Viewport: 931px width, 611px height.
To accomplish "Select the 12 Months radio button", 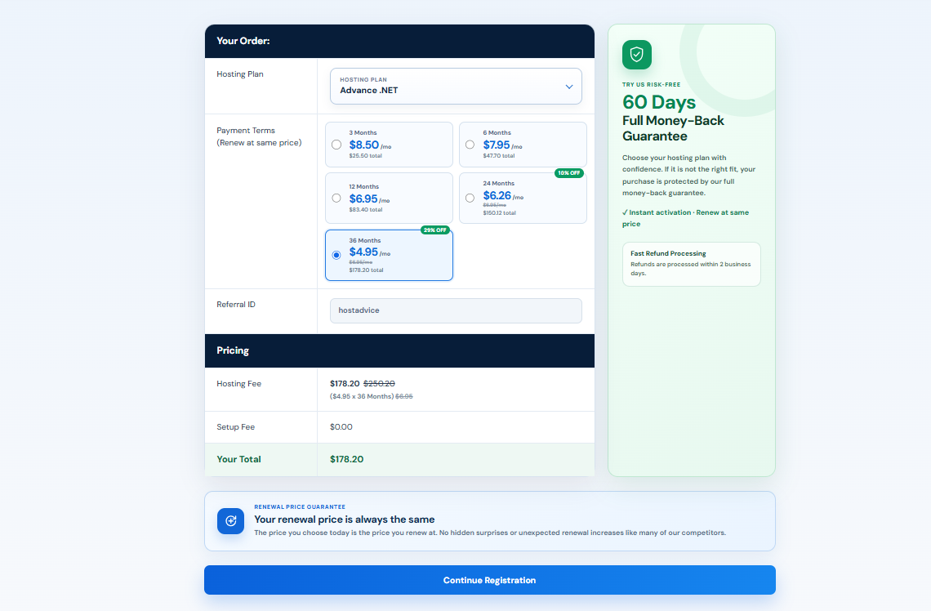I will [x=336, y=198].
